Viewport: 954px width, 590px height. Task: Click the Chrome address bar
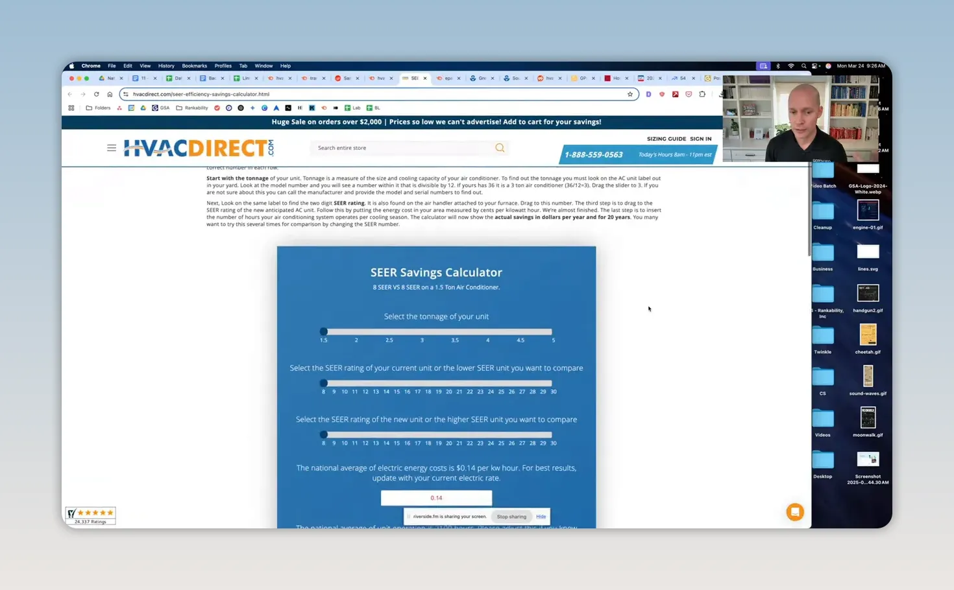pos(378,94)
